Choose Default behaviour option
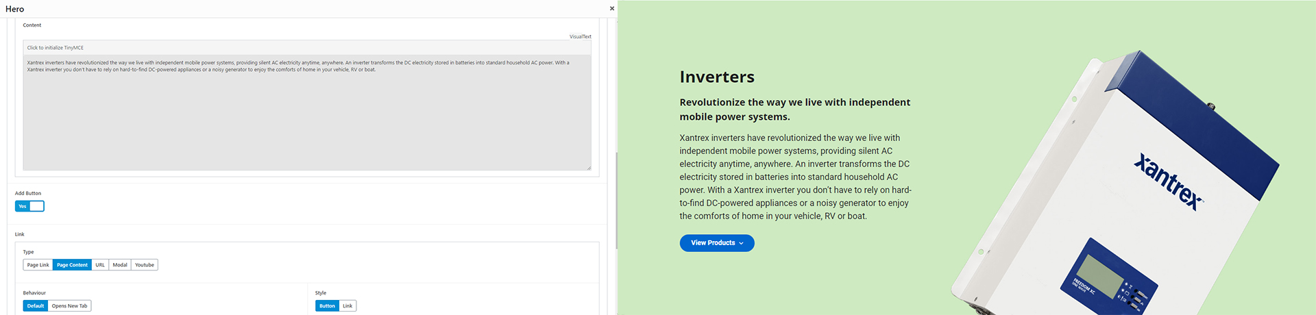Screen dimensions: 1316x315 coord(36,306)
